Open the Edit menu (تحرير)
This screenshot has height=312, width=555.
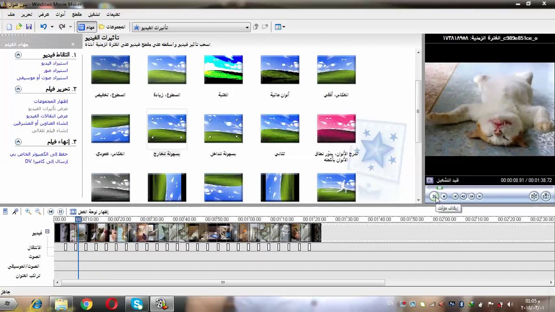pyautogui.click(x=27, y=14)
